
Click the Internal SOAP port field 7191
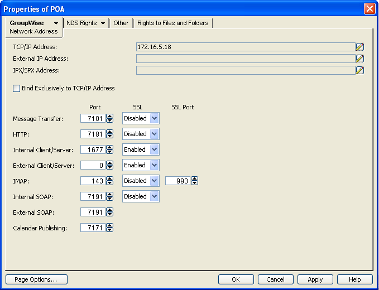click(x=93, y=196)
